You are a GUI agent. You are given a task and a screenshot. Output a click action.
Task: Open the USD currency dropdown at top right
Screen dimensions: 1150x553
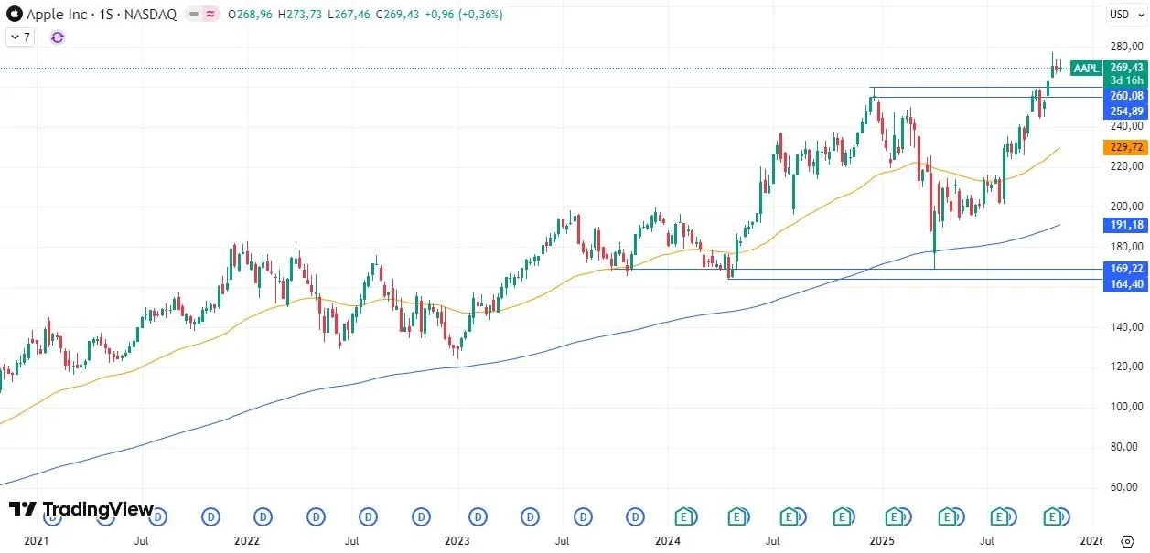click(1127, 14)
